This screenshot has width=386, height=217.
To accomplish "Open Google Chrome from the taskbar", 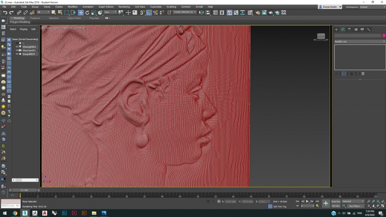I will (x=15, y=213).
